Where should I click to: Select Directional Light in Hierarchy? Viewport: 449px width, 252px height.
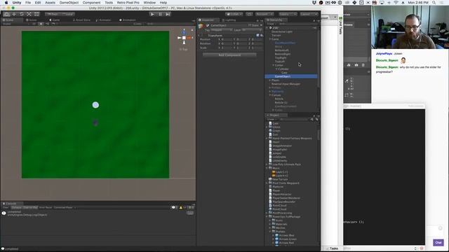pyautogui.click(x=282, y=31)
